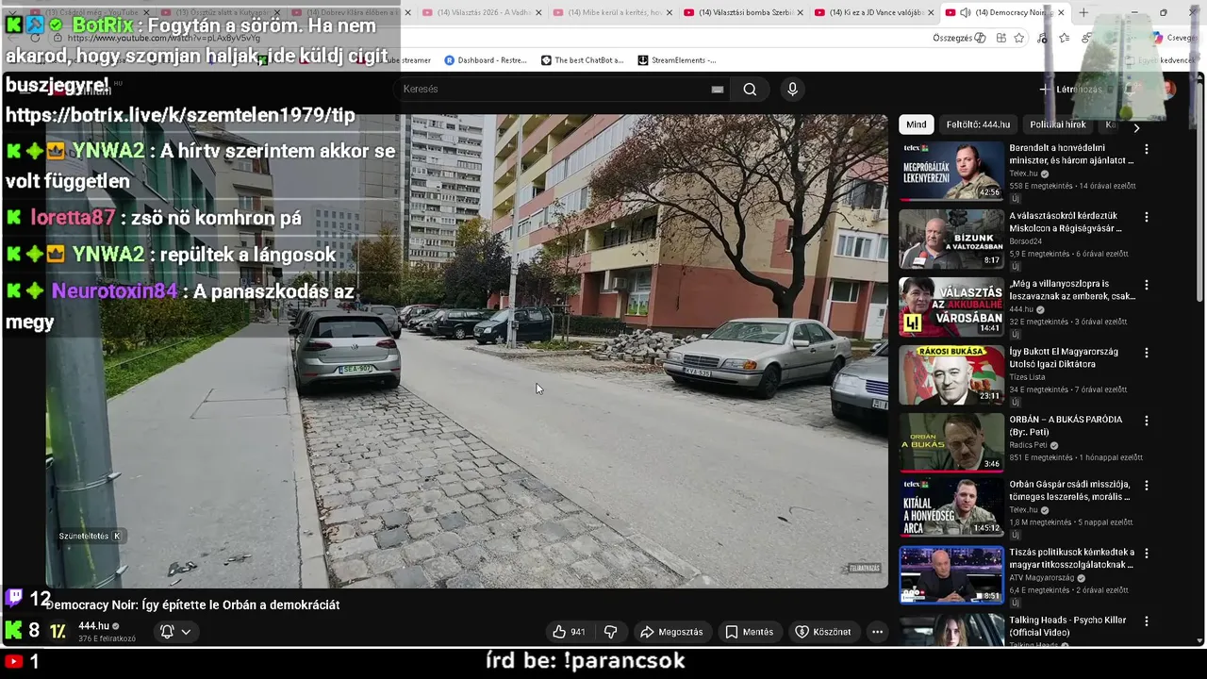Open The best ChatBot bookmark
The width and height of the screenshot is (1207, 679).
pos(582,60)
